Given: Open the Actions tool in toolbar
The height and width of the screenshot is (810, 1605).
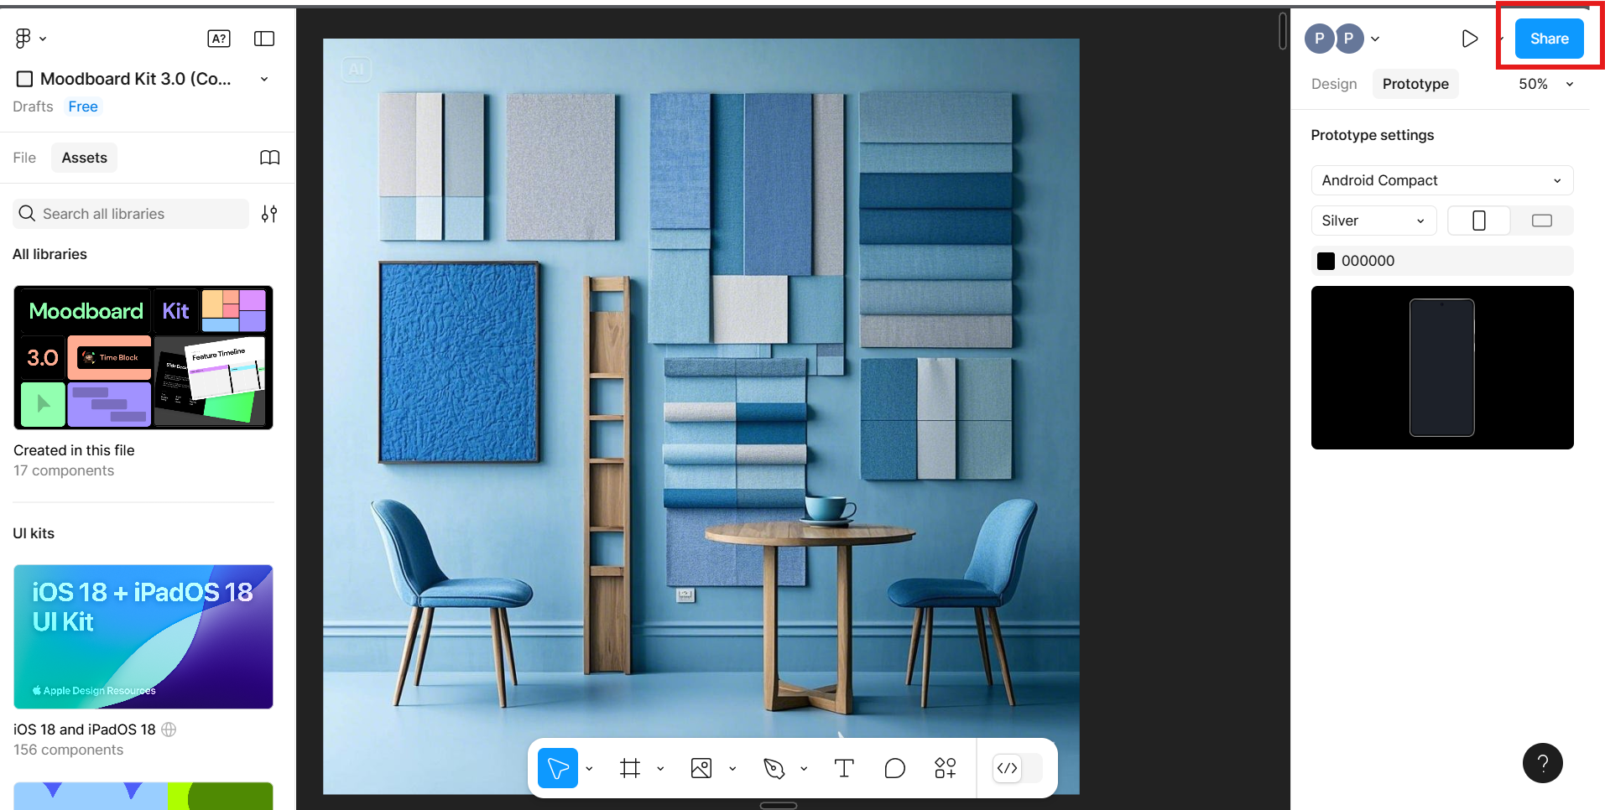Looking at the screenshot, I should tap(946, 768).
